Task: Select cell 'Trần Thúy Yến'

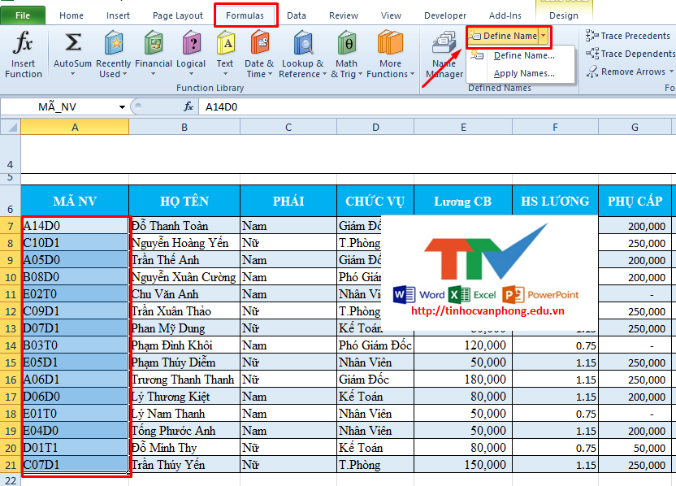Action: coord(184,465)
